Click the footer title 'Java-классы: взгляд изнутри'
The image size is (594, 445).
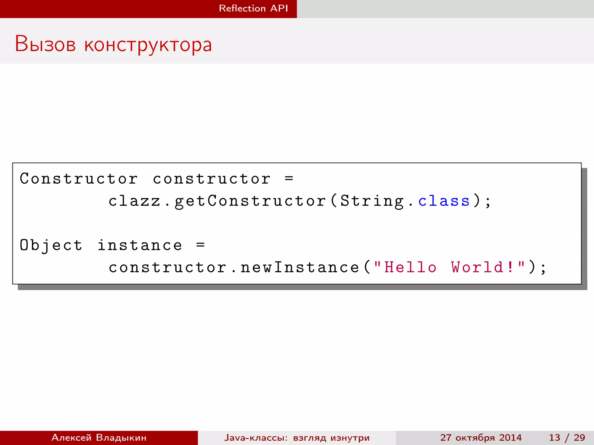(297, 437)
